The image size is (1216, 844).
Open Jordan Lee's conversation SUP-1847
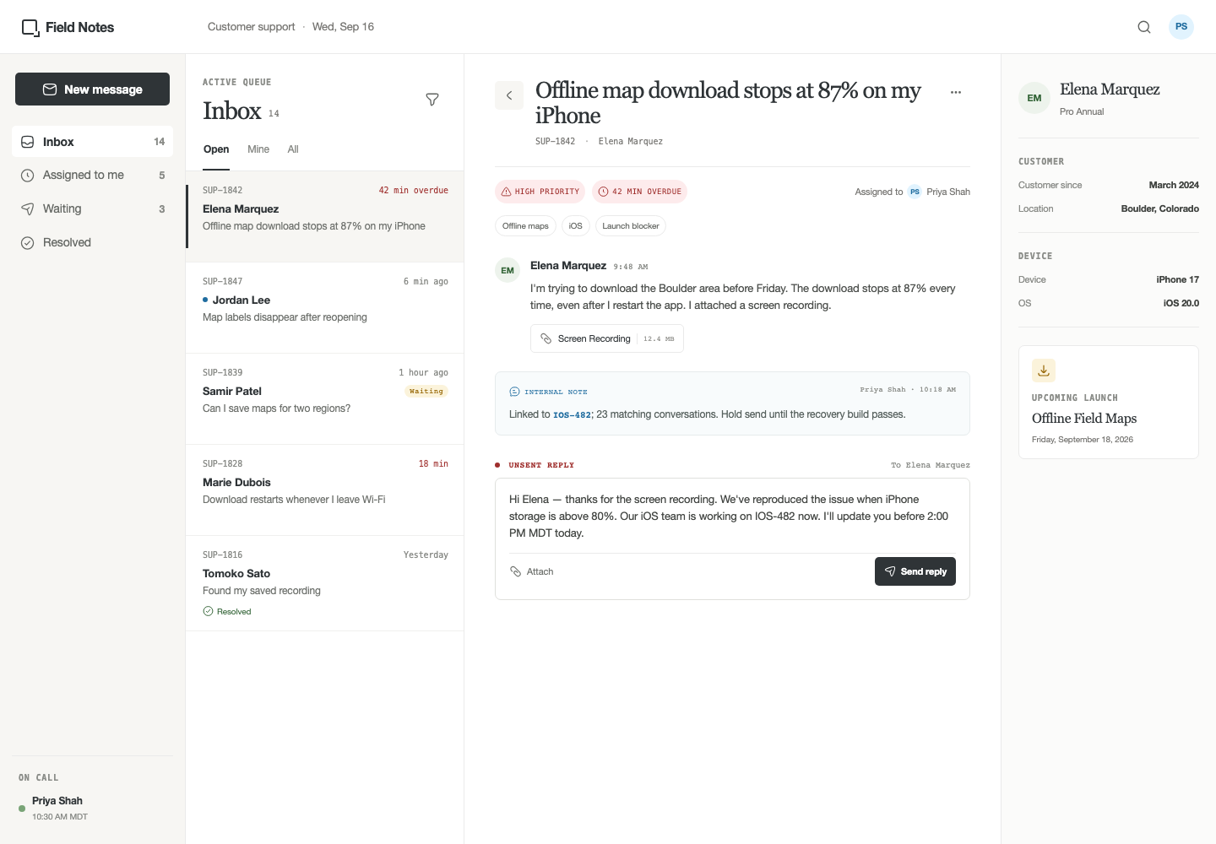tap(325, 307)
